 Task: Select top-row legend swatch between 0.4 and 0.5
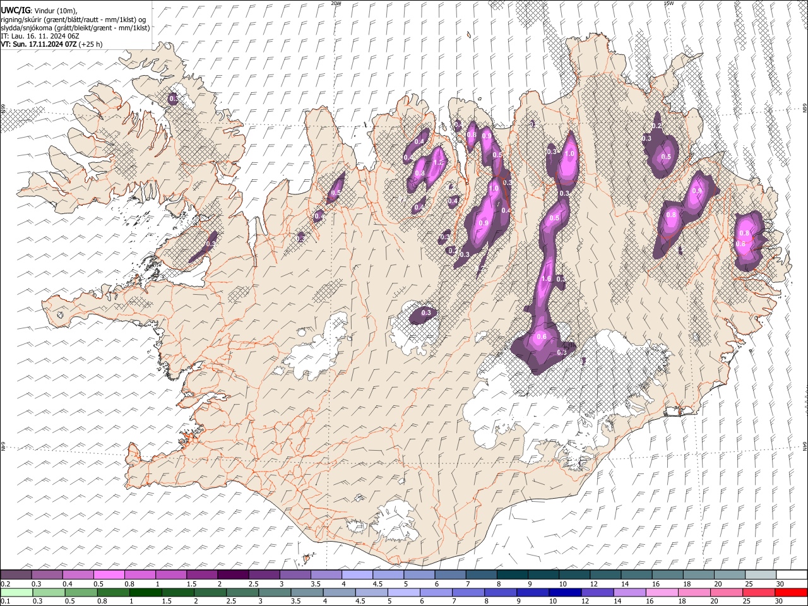pos(78,575)
